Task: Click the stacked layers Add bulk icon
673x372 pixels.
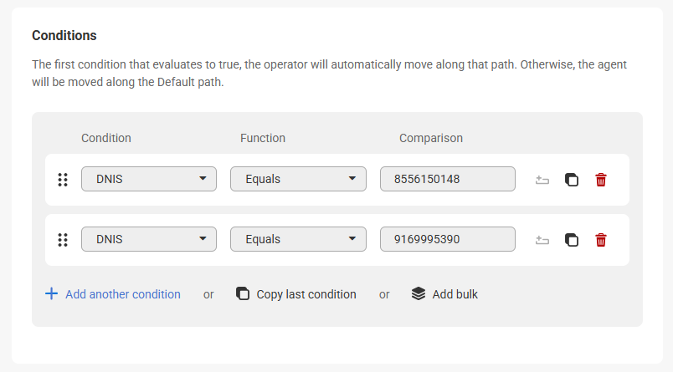Action: (x=419, y=293)
